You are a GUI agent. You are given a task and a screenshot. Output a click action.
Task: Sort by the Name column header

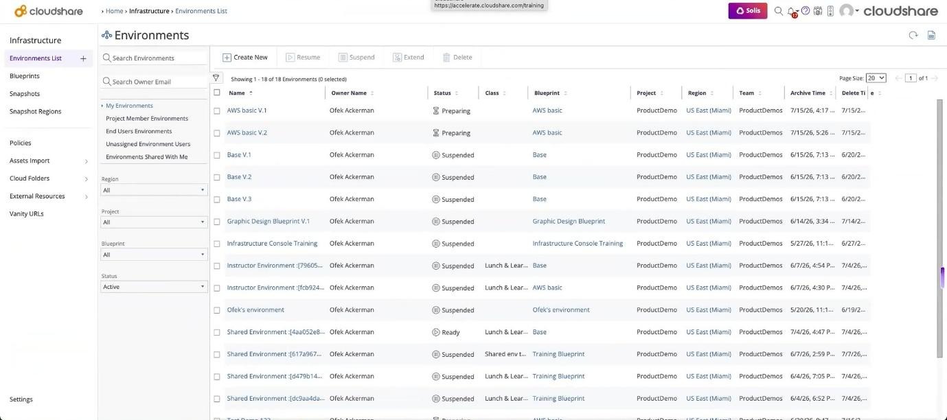click(x=237, y=93)
